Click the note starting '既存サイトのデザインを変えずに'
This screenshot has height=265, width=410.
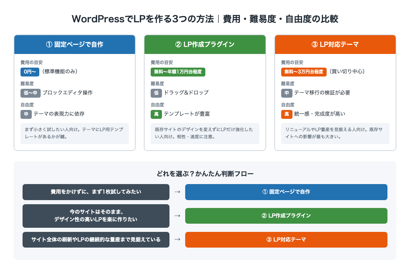click(205, 134)
